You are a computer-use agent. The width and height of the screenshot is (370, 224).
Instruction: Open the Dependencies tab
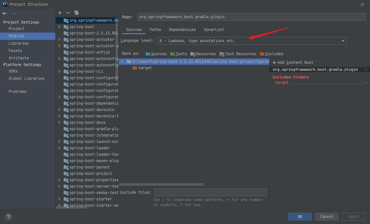click(x=182, y=30)
